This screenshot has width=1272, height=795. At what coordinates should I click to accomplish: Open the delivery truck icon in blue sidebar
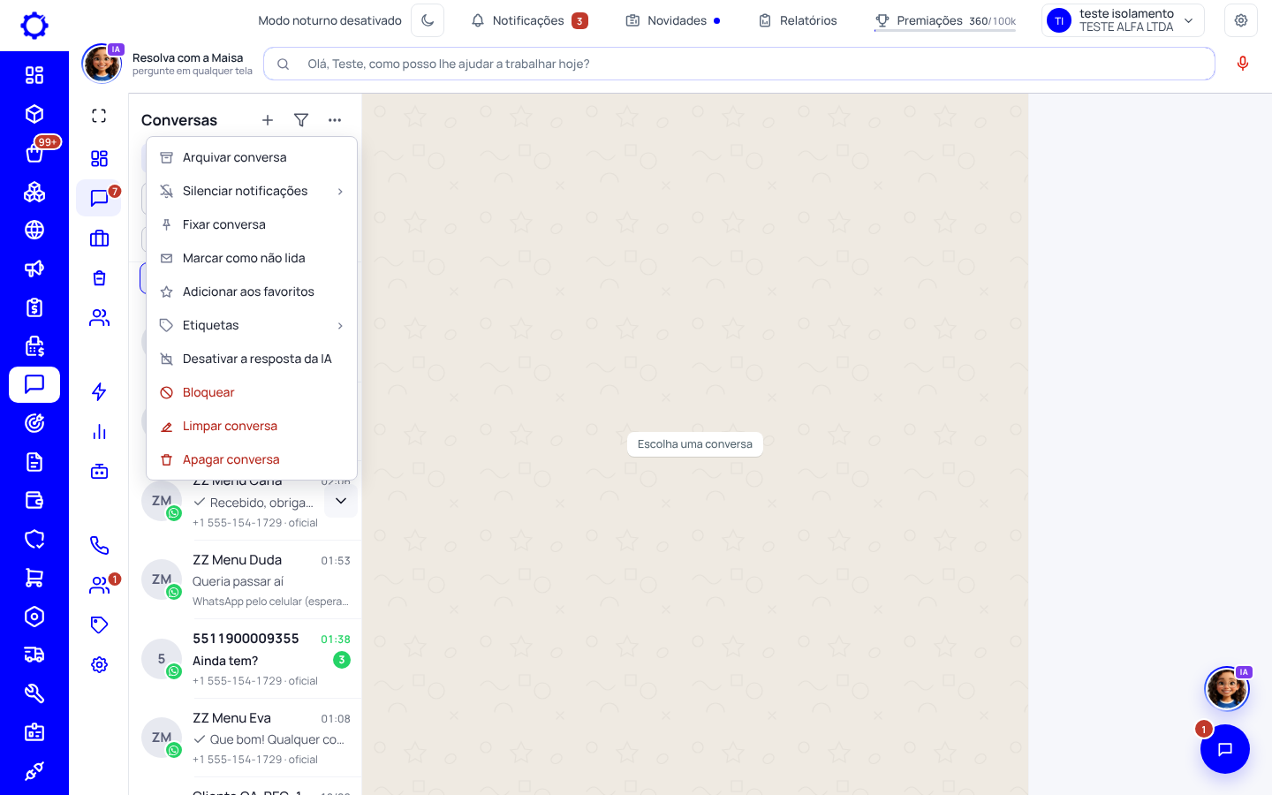(x=34, y=655)
